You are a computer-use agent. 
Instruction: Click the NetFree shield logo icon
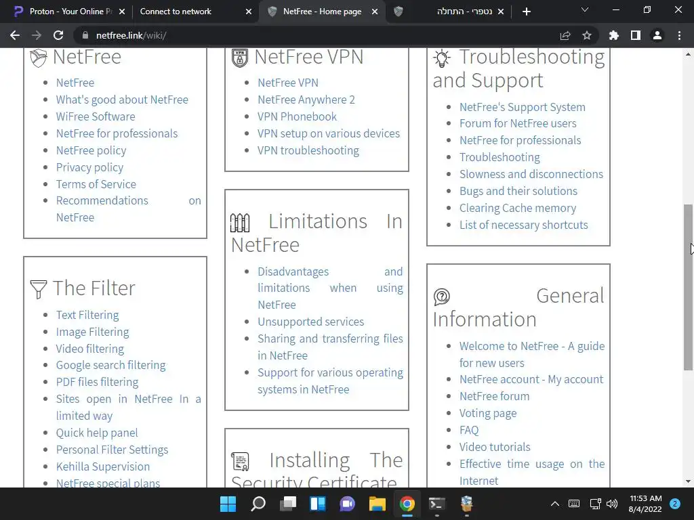pos(38,58)
